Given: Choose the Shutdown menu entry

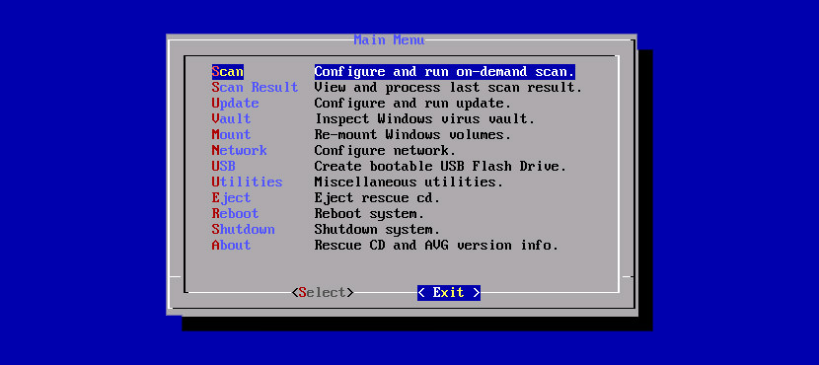Looking at the screenshot, I should (x=243, y=229).
